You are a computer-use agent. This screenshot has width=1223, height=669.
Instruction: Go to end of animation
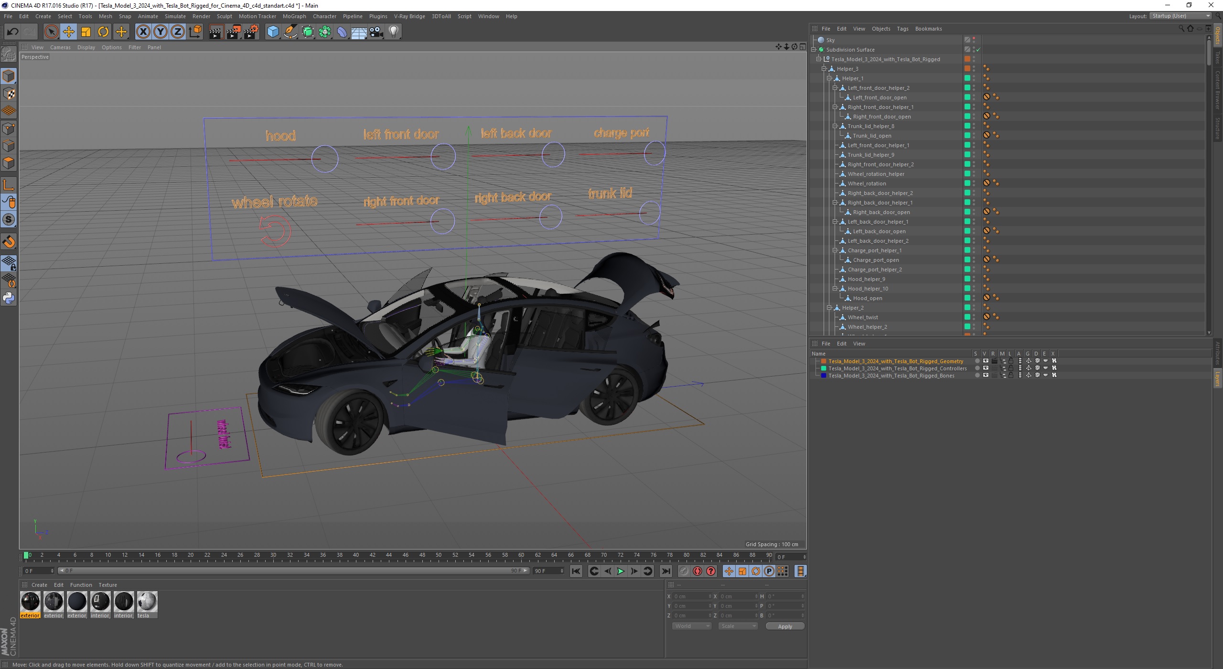[665, 571]
